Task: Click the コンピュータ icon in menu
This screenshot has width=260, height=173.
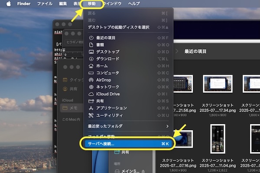Action: (x=91, y=73)
